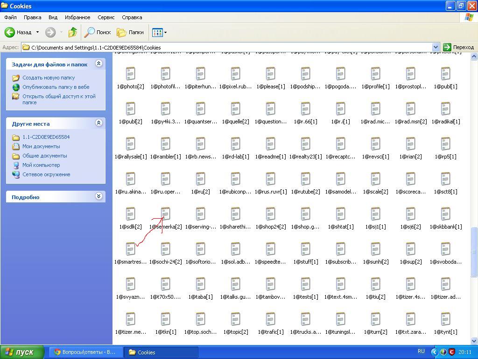
Task: Toggle the Folders (Папки) pane
Action: [x=130, y=32]
